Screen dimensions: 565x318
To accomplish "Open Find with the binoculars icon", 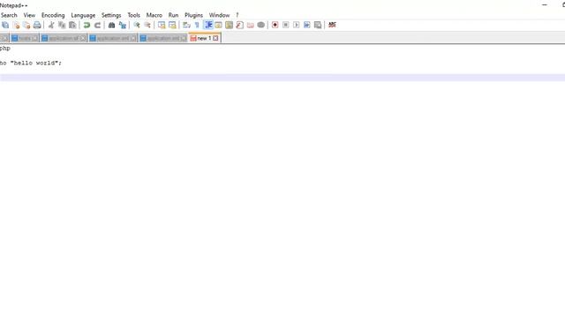I will [x=111, y=25].
